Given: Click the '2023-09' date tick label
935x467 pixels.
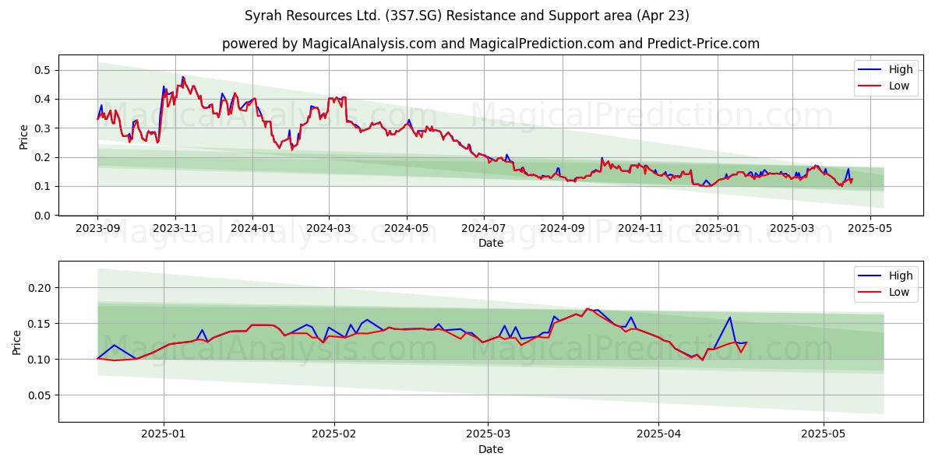Looking at the screenshot, I should pos(97,230).
